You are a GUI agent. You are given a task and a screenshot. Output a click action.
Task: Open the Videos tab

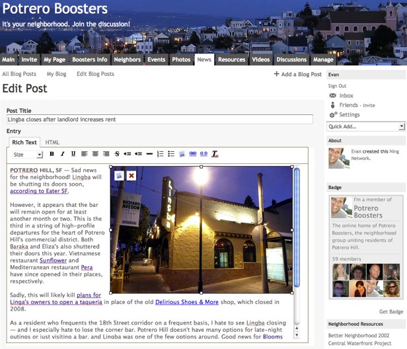pos(261,59)
